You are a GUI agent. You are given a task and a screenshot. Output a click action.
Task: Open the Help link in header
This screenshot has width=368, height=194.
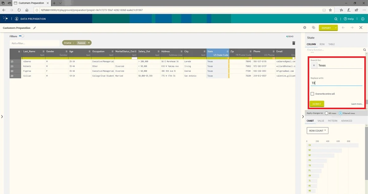tap(349, 19)
